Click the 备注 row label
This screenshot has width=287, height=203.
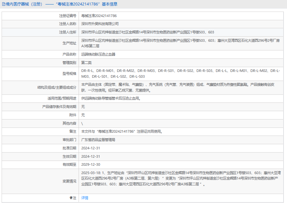(73, 131)
